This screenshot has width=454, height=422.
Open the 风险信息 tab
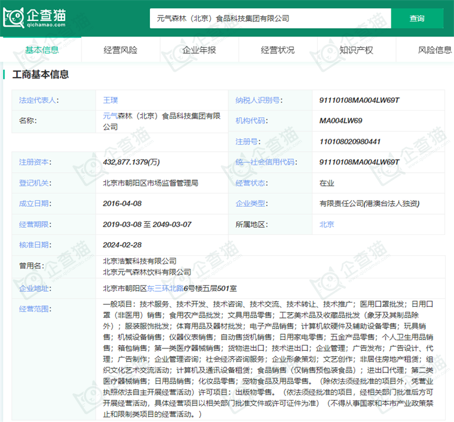tap(435, 50)
